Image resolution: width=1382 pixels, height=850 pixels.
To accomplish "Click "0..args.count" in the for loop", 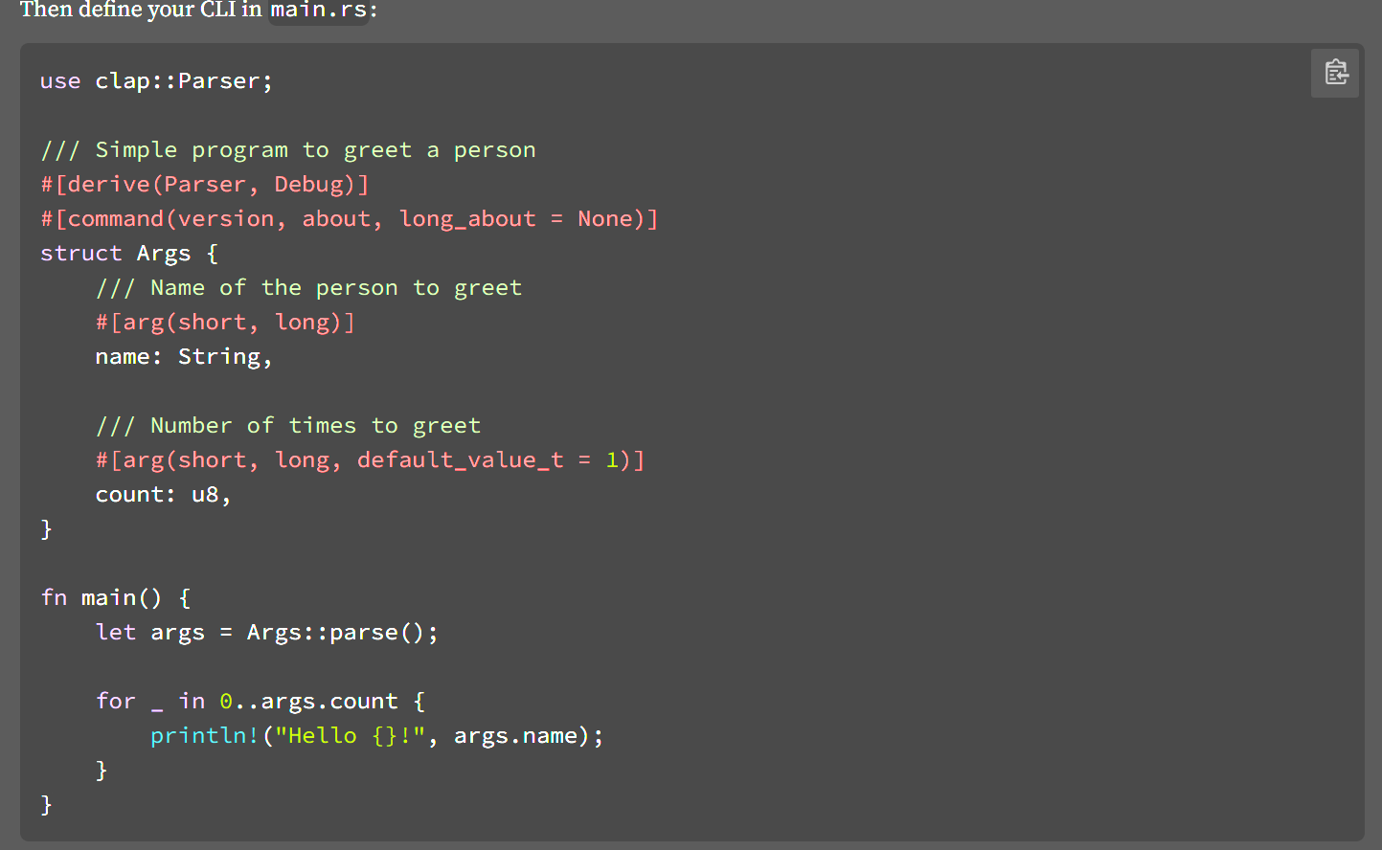I will click(x=308, y=702).
